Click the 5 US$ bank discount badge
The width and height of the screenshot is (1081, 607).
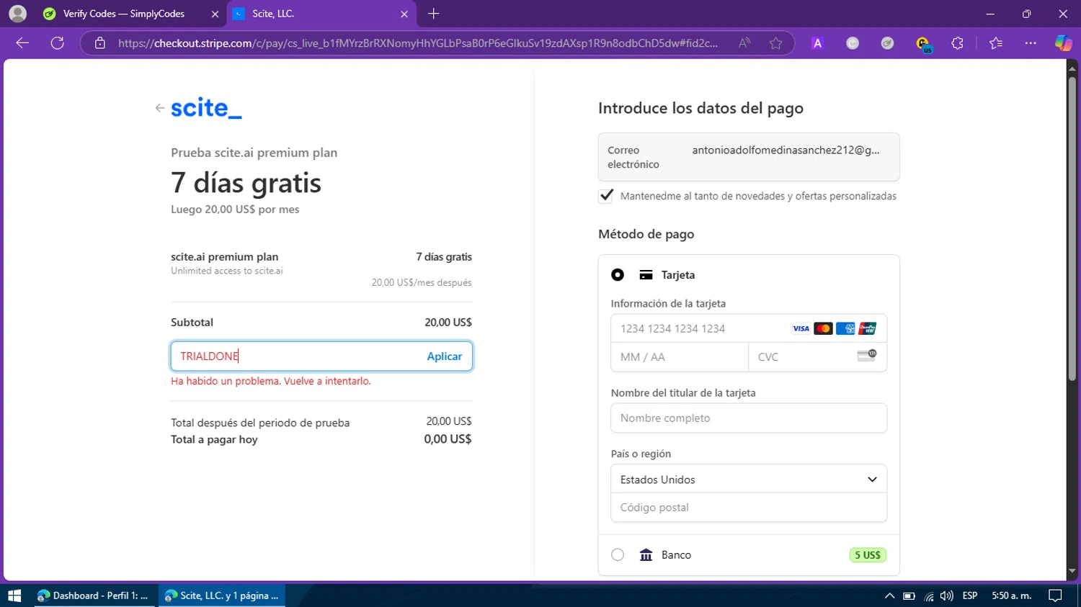tap(868, 555)
